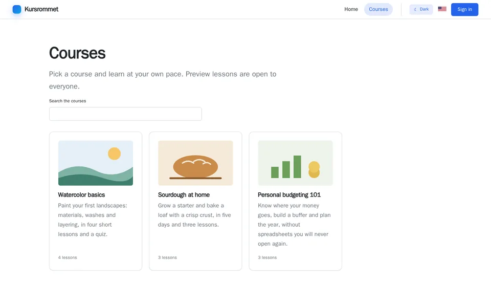Toggle Dark mode button

tap(421, 9)
